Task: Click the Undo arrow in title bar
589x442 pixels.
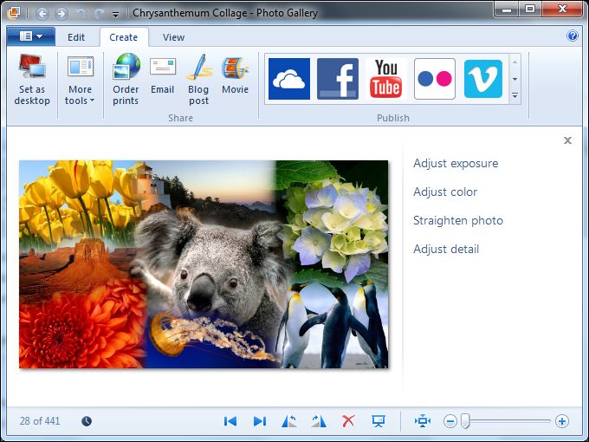Action: (81, 14)
